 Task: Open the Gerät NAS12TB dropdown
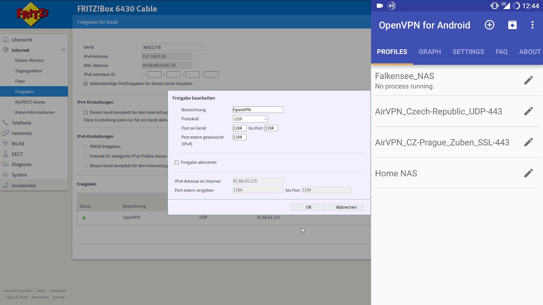(x=173, y=47)
